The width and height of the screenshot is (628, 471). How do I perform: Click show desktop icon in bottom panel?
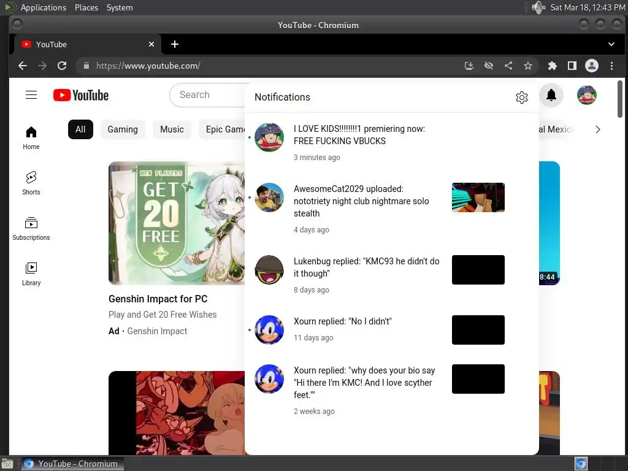point(7,464)
